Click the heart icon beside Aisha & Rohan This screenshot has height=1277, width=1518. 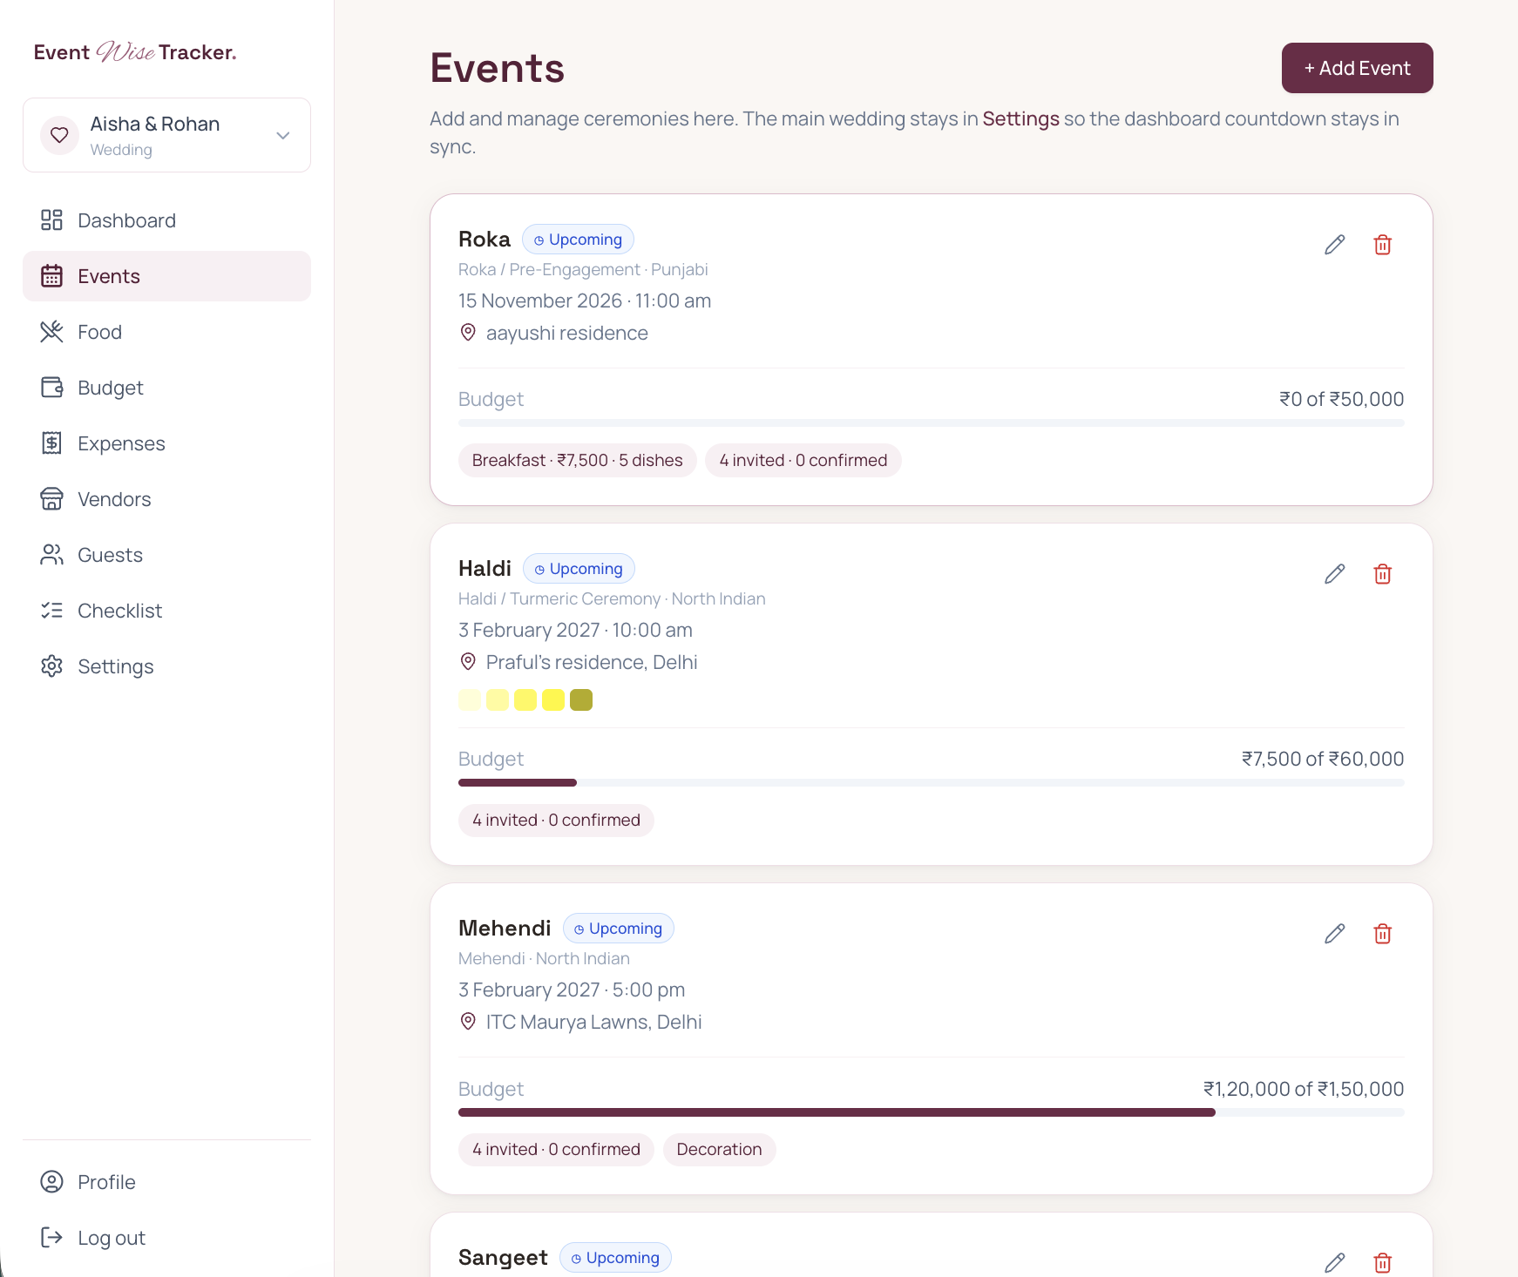pos(59,135)
